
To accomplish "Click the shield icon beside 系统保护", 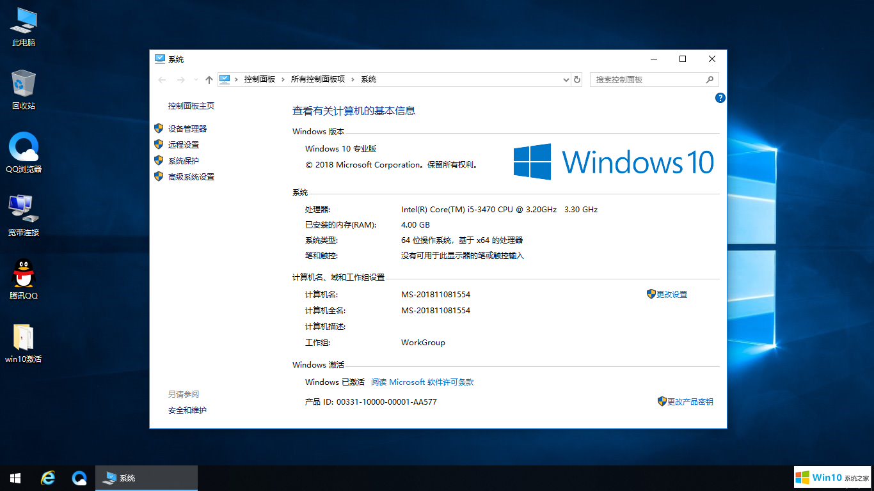I will pyautogui.click(x=159, y=160).
